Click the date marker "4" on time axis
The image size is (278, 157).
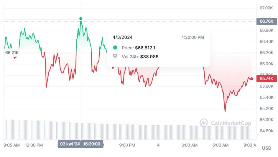pos(158,145)
